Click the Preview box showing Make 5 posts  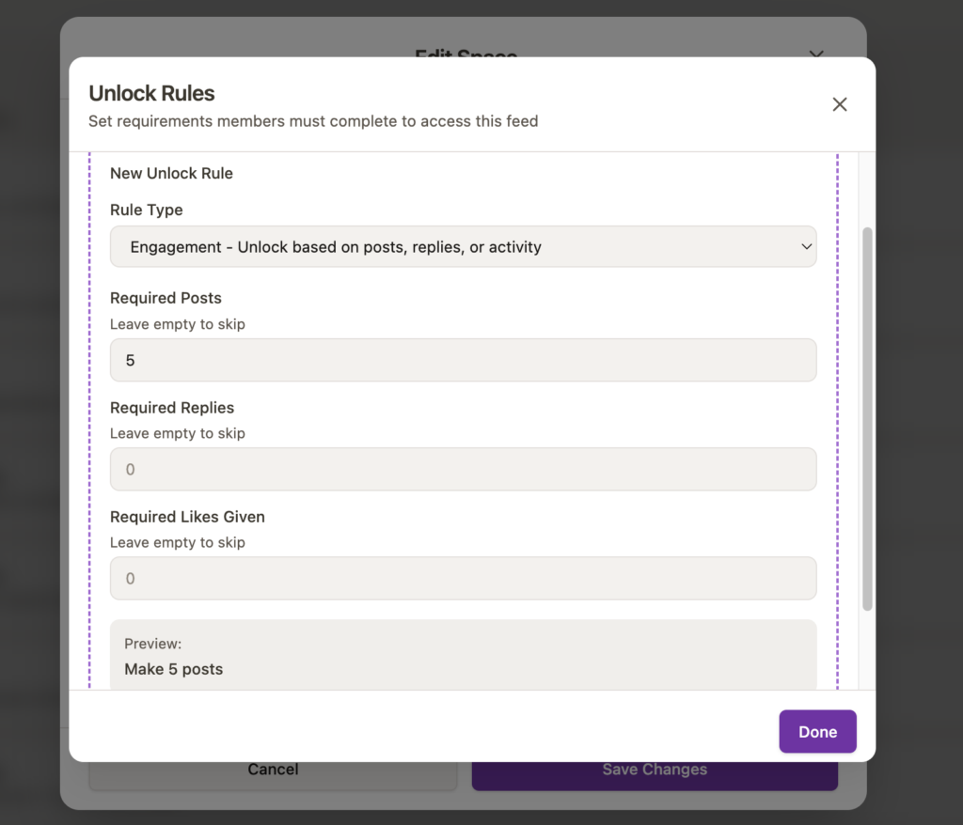pos(463,656)
